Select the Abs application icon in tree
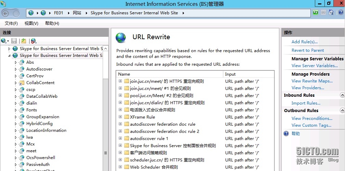The height and width of the screenshot is (171, 345). tap(22, 62)
